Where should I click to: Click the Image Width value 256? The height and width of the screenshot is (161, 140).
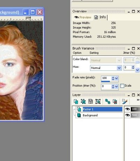click(113, 23)
